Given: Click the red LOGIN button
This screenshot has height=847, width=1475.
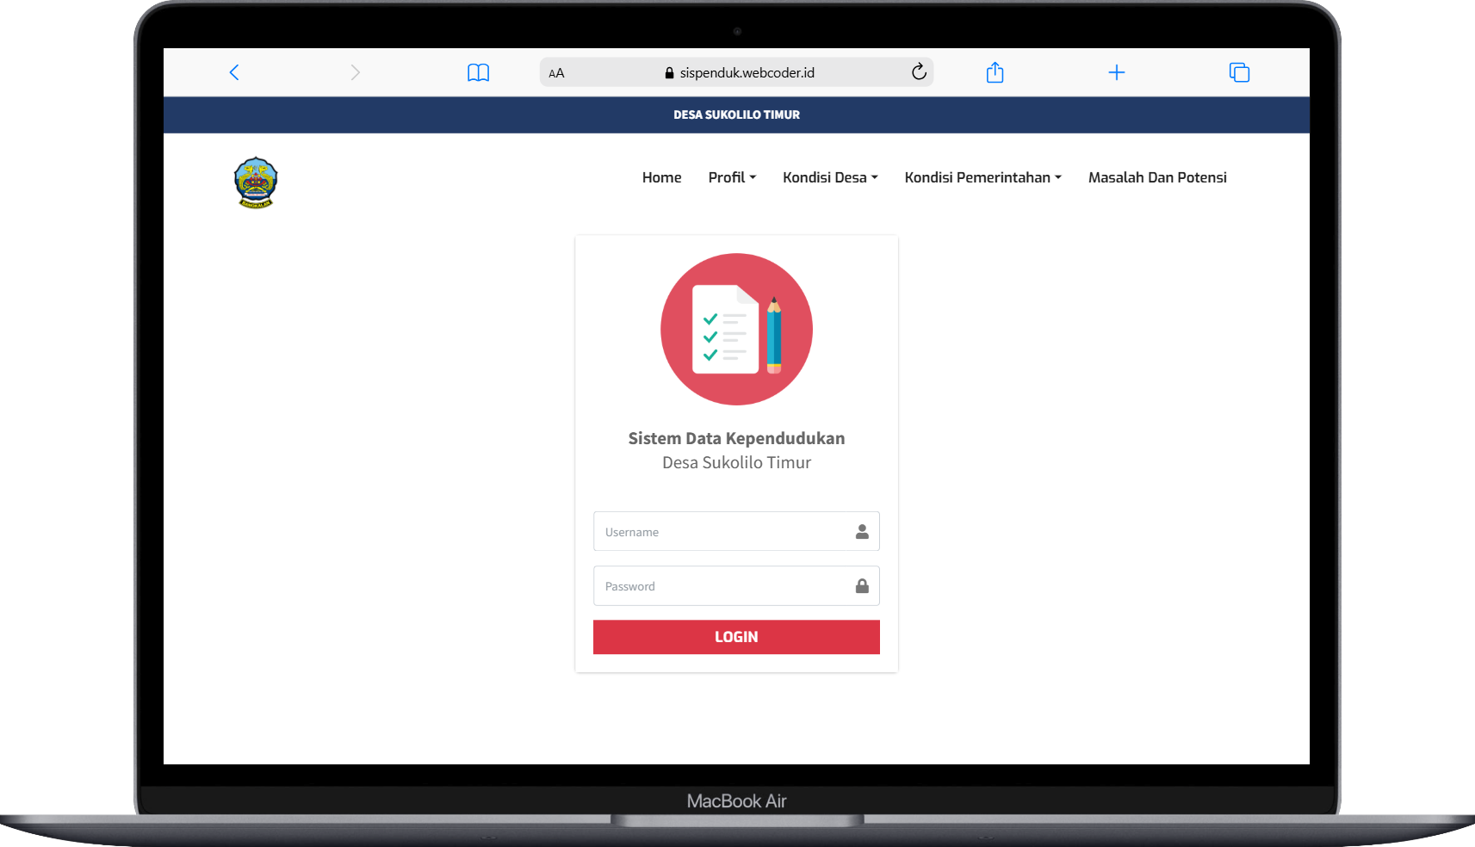Looking at the screenshot, I should pyautogui.click(x=736, y=637).
